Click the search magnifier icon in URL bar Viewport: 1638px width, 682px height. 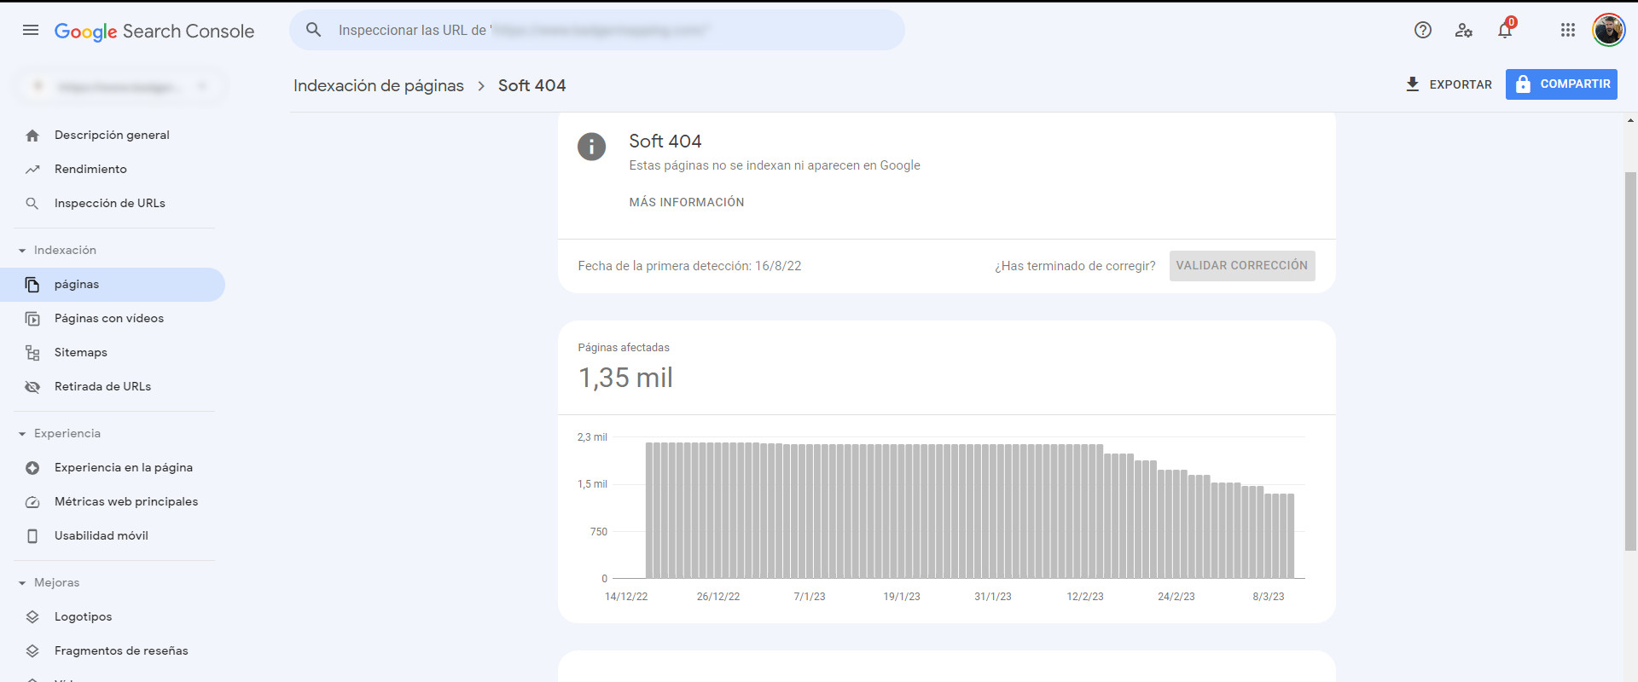point(314,30)
